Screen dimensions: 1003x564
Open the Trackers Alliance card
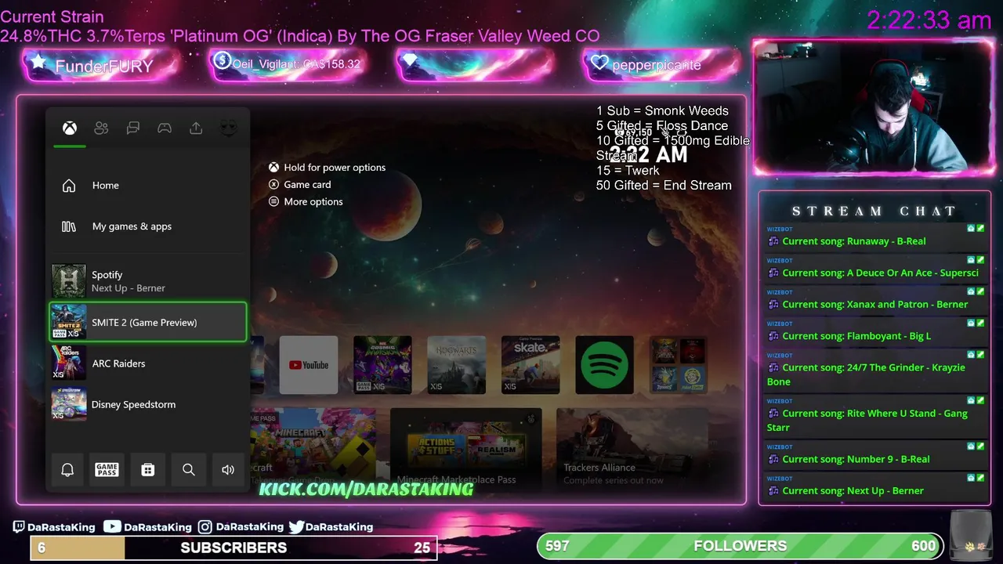click(x=632, y=447)
